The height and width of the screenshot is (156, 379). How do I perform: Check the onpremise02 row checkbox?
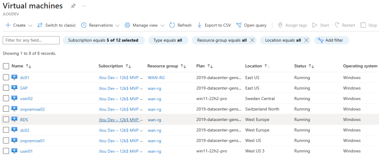pos(6,109)
